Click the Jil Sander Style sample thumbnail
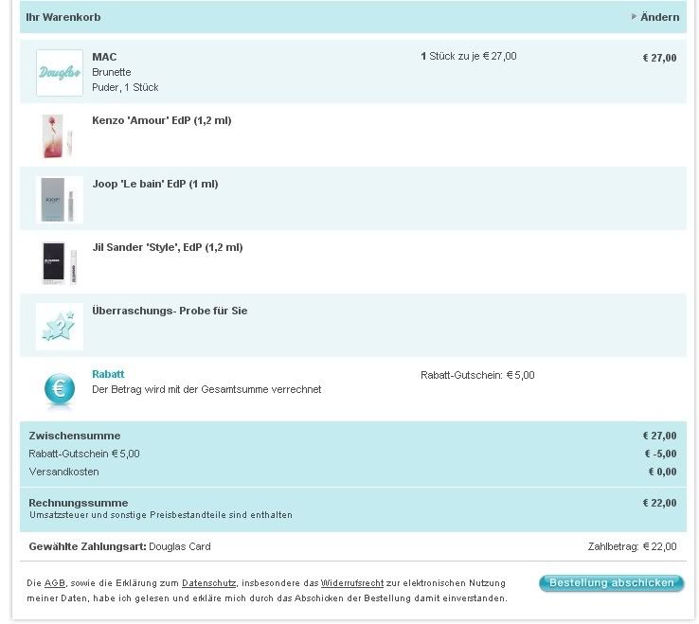 pyautogui.click(x=60, y=263)
